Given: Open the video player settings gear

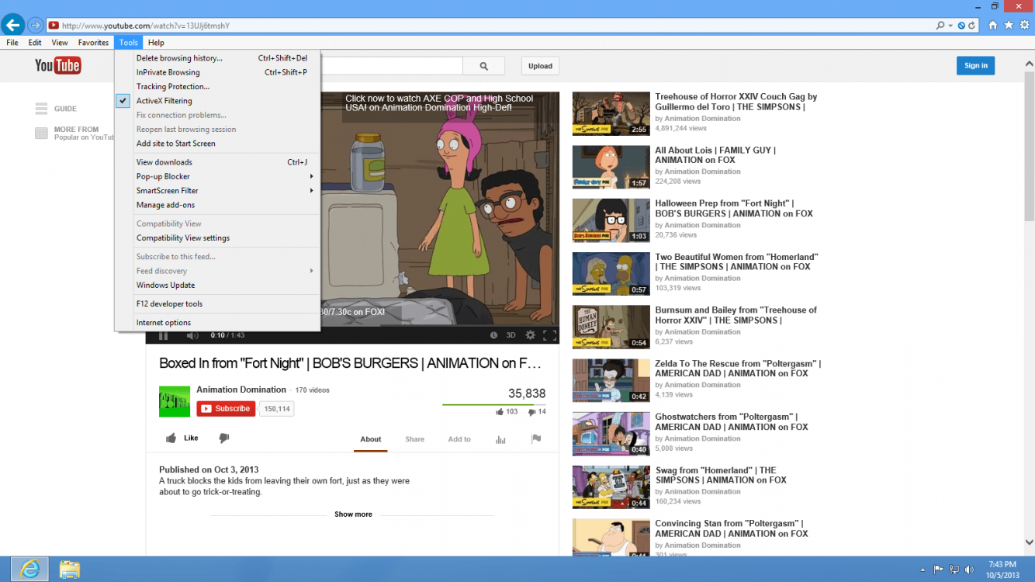Looking at the screenshot, I should click(x=530, y=335).
